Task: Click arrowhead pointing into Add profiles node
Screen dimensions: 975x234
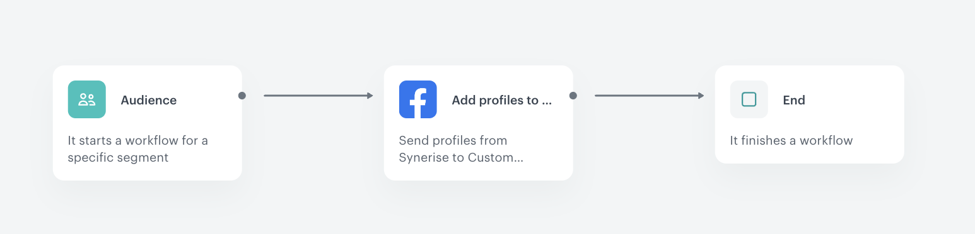Action: pos(370,96)
